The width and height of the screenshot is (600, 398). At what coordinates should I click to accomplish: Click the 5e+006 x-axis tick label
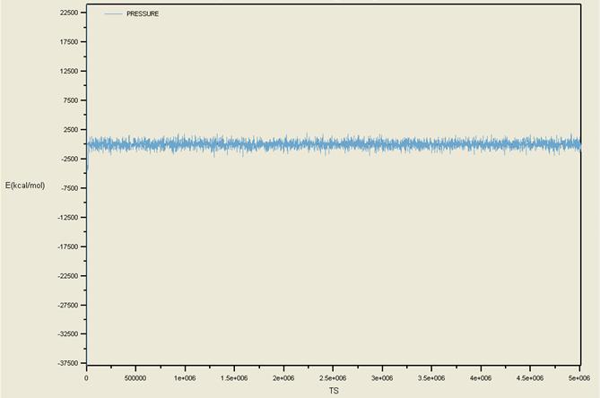coord(578,377)
